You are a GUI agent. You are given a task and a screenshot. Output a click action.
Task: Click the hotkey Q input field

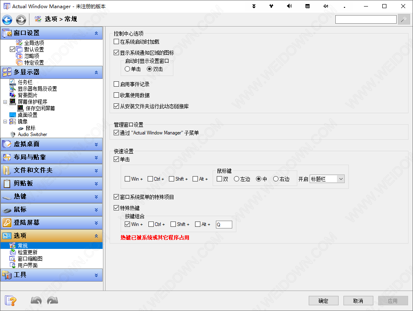point(224,224)
